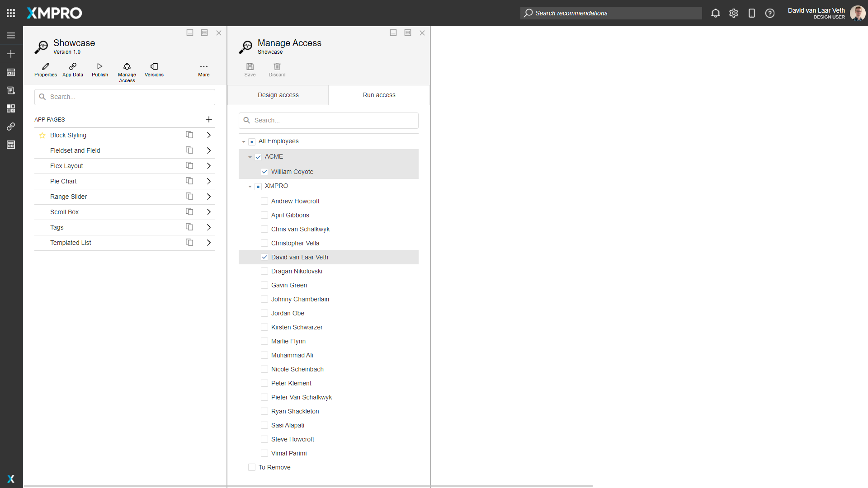
Task: Uncheck William Coyote checkbox
Action: pyautogui.click(x=264, y=172)
